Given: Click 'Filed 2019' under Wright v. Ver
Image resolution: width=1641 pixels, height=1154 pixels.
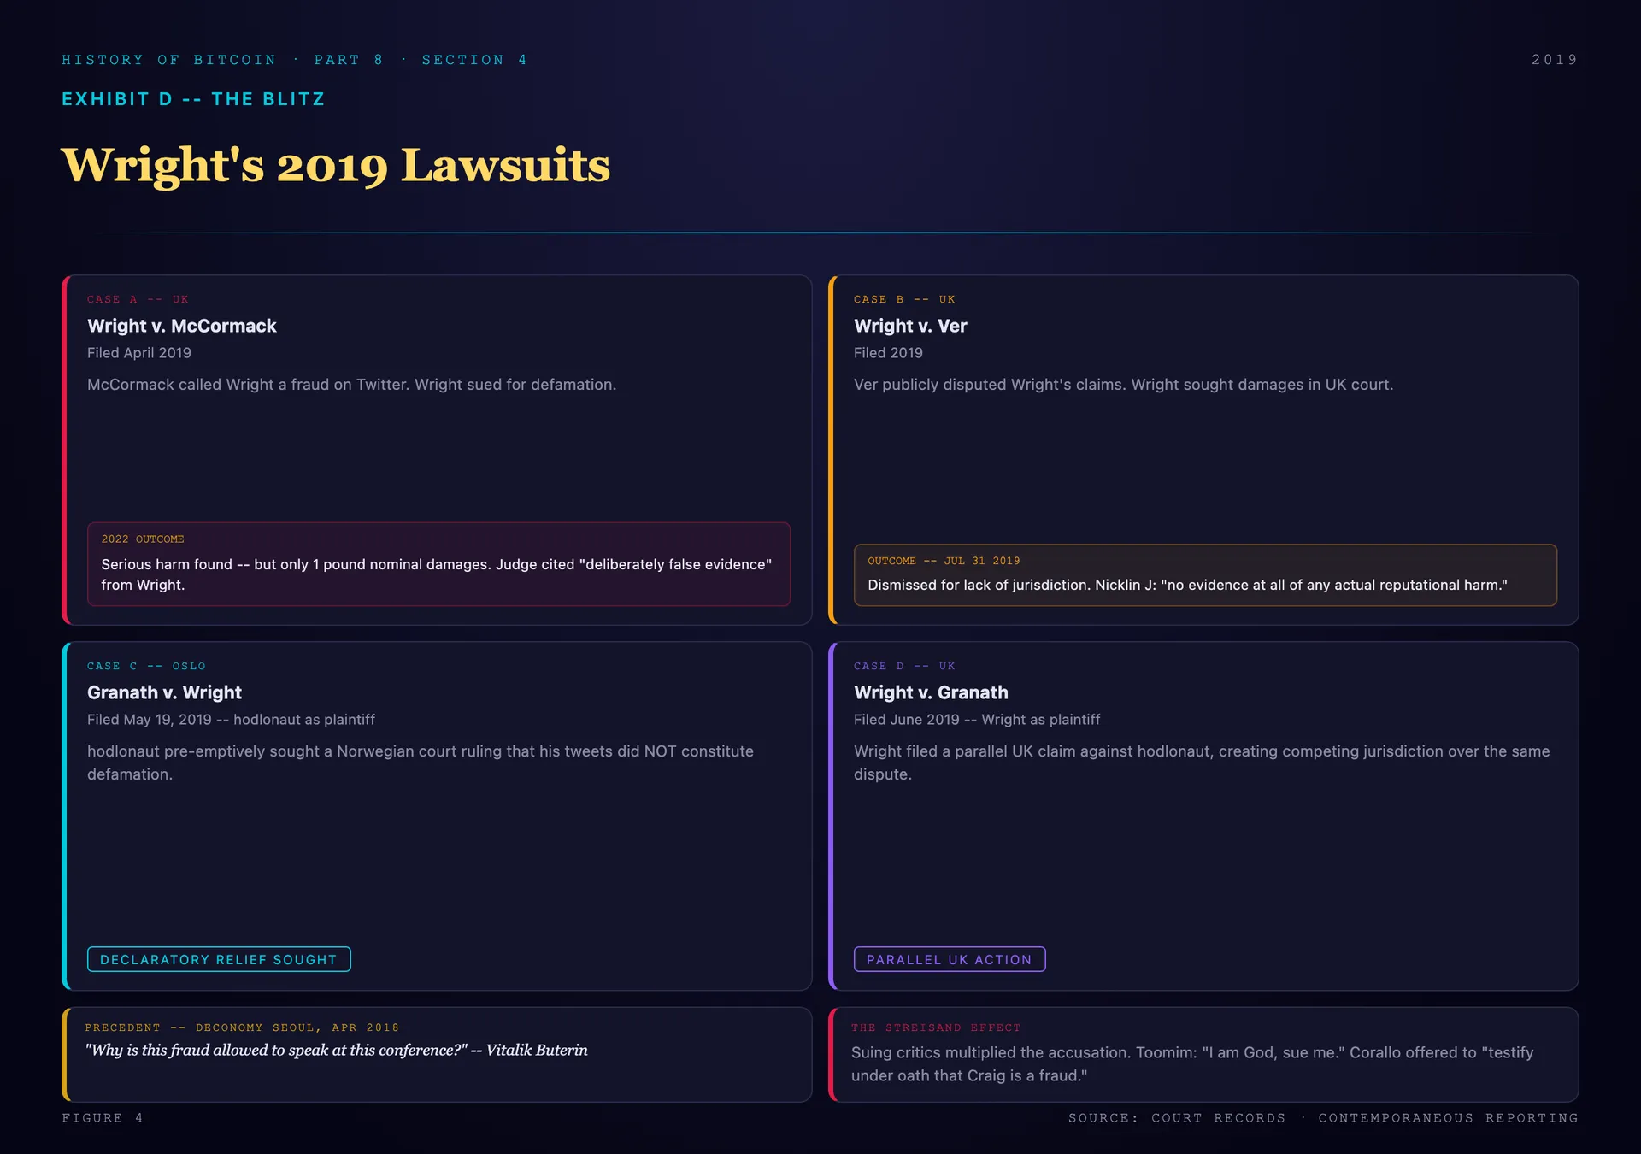Looking at the screenshot, I should point(888,353).
